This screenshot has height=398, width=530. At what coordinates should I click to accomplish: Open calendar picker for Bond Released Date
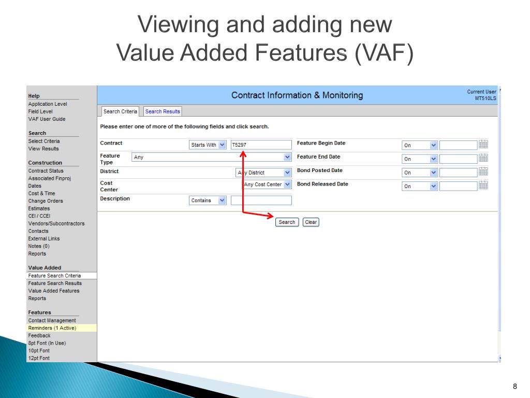tap(483, 185)
